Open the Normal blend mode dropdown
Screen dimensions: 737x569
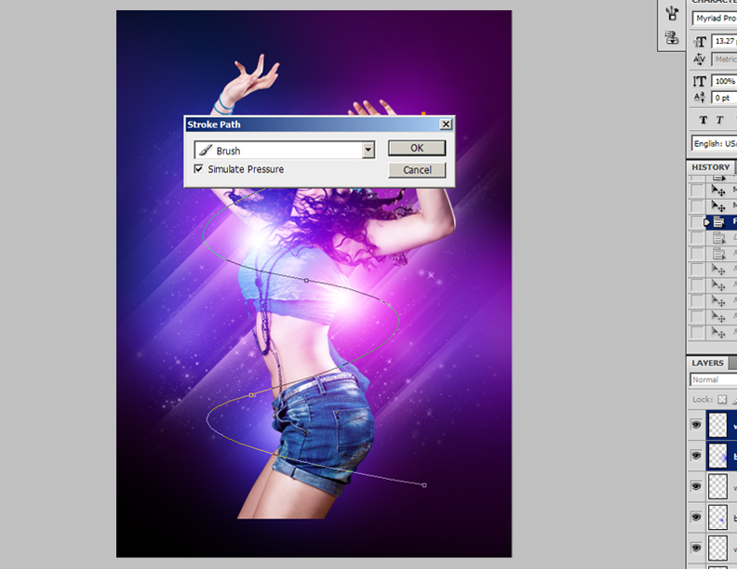(714, 379)
